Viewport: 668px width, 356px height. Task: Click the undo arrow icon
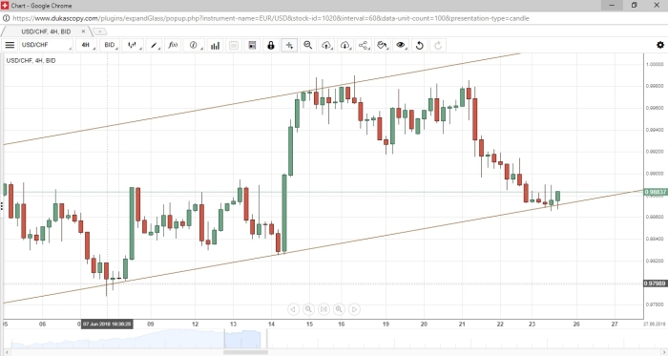tap(420, 45)
